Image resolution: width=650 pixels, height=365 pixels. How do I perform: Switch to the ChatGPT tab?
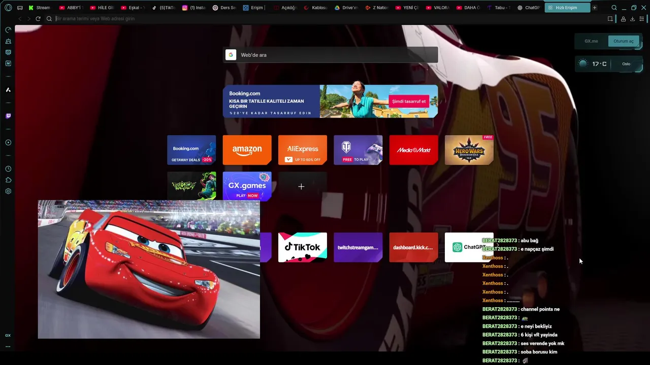(x=529, y=8)
